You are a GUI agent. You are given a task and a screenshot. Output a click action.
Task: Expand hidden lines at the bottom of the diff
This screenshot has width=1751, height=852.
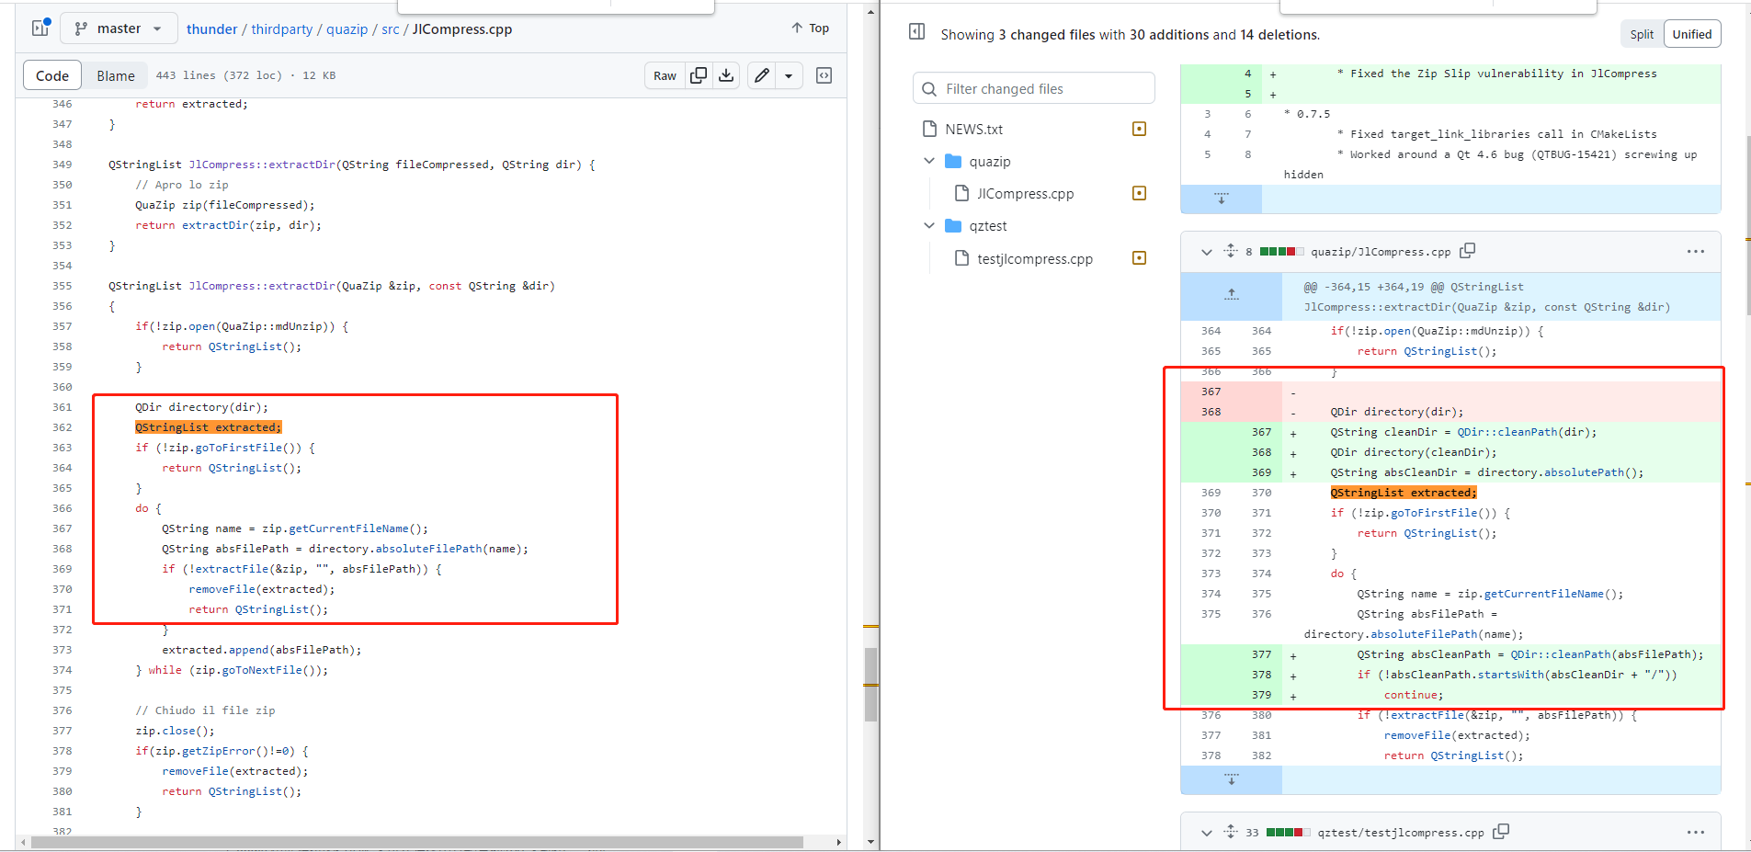pyautogui.click(x=1230, y=778)
